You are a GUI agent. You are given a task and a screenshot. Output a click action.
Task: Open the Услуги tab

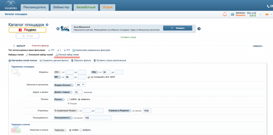[107, 7]
